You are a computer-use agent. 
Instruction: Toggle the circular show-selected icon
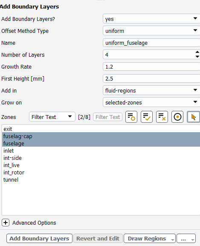[x=177, y=117]
